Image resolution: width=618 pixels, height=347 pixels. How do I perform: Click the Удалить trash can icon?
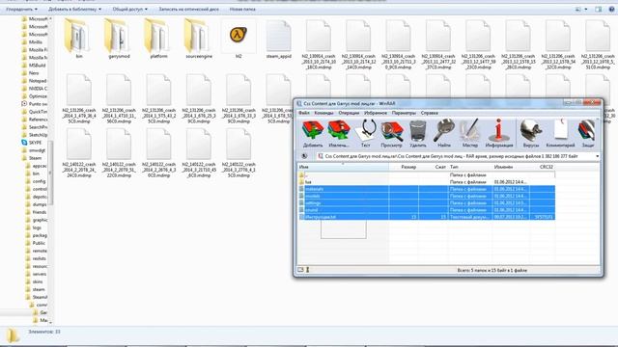click(418, 134)
